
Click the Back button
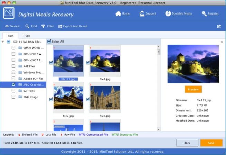coord(187,143)
